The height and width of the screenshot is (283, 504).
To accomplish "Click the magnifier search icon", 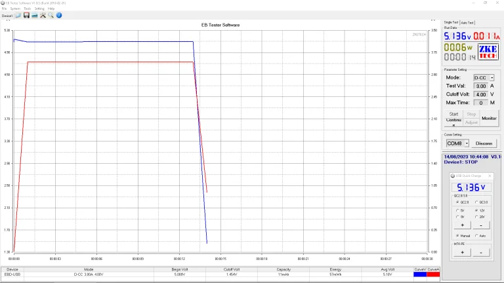I will click(51, 15).
